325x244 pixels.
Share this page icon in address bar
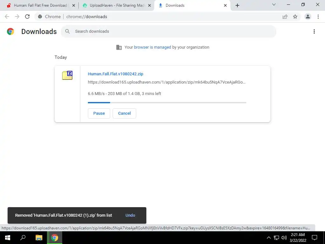click(285, 17)
